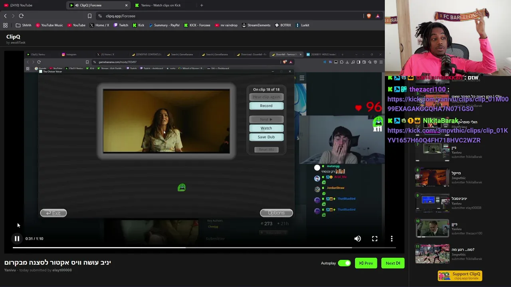Click the elayt00008 submitter name under video title
Viewport: 511px width, 287px height.
[x=62, y=270]
